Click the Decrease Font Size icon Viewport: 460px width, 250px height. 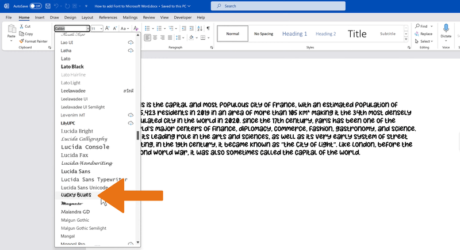click(115, 28)
